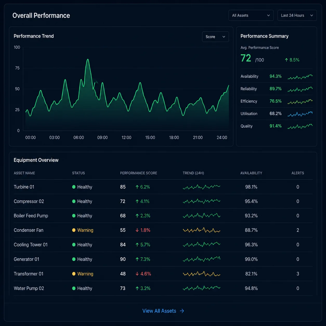
Task: Click the TREND (24H) column header
Action: 193,173
